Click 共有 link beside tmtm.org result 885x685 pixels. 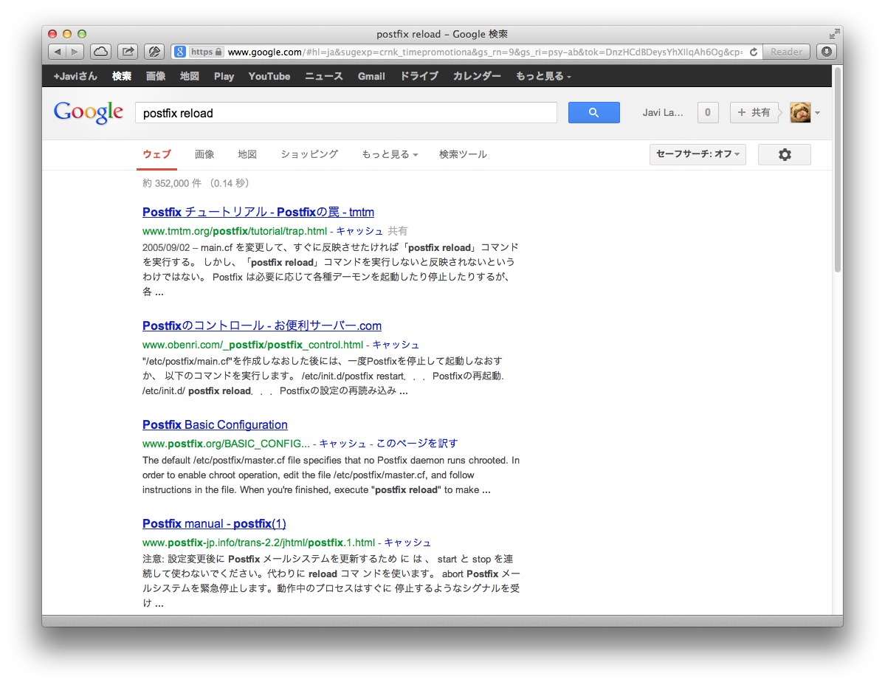click(x=397, y=231)
